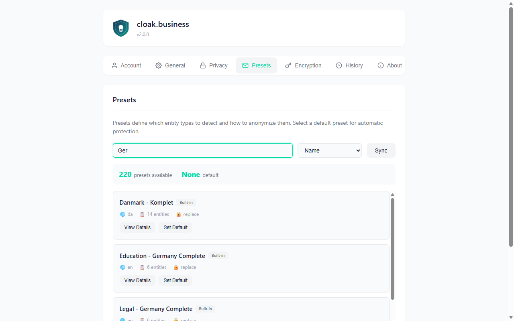The image size is (514, 321).
Task: Open the Privacy tab
Action: pos(214,65)
